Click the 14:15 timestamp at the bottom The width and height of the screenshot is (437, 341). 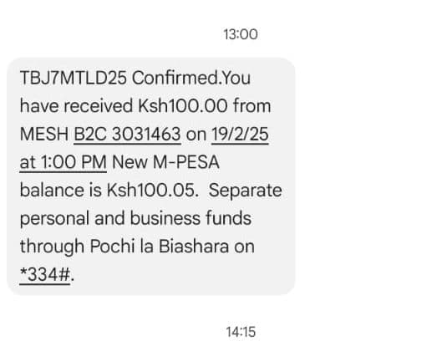(x=241, y=332)
